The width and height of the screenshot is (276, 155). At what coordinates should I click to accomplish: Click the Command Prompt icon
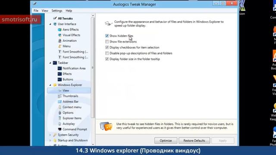pyautogui.click(x=60, y=129)
